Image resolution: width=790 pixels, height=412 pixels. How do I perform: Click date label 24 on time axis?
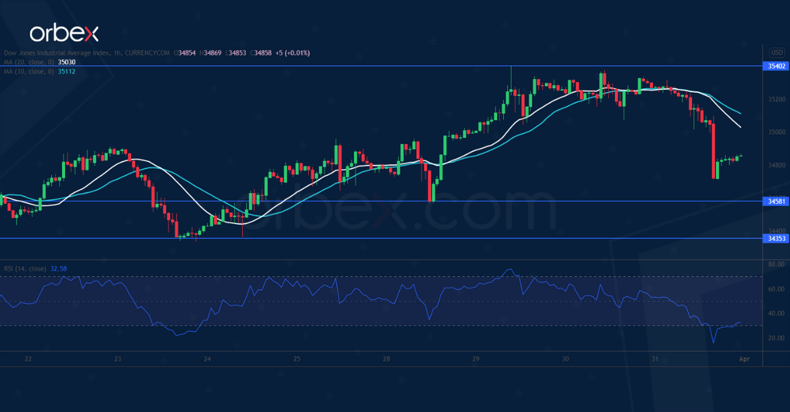tap(207, 359)
